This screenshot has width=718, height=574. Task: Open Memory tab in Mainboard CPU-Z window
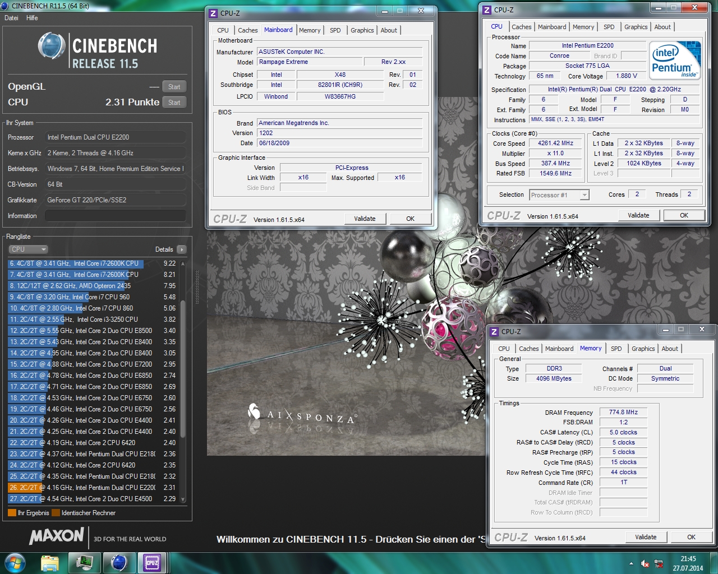pyautogui.click(x=310, y=30)
